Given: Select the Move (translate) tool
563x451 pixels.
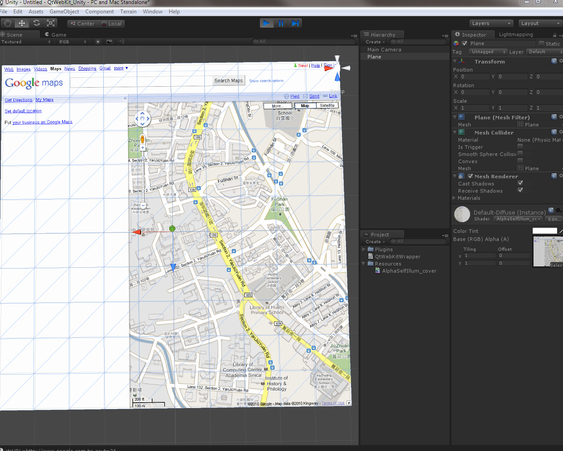Looking at the screenshot, I should click(22, 23).
